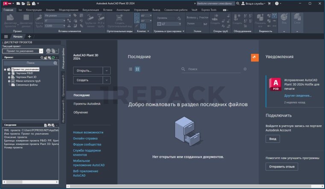Open the Другие сведения link
The height and width of the screenshot is (189, 325).
coord(298,95)
